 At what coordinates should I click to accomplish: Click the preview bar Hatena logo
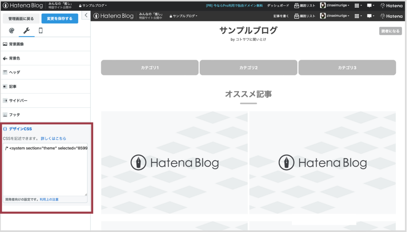(x=391, y=16)
